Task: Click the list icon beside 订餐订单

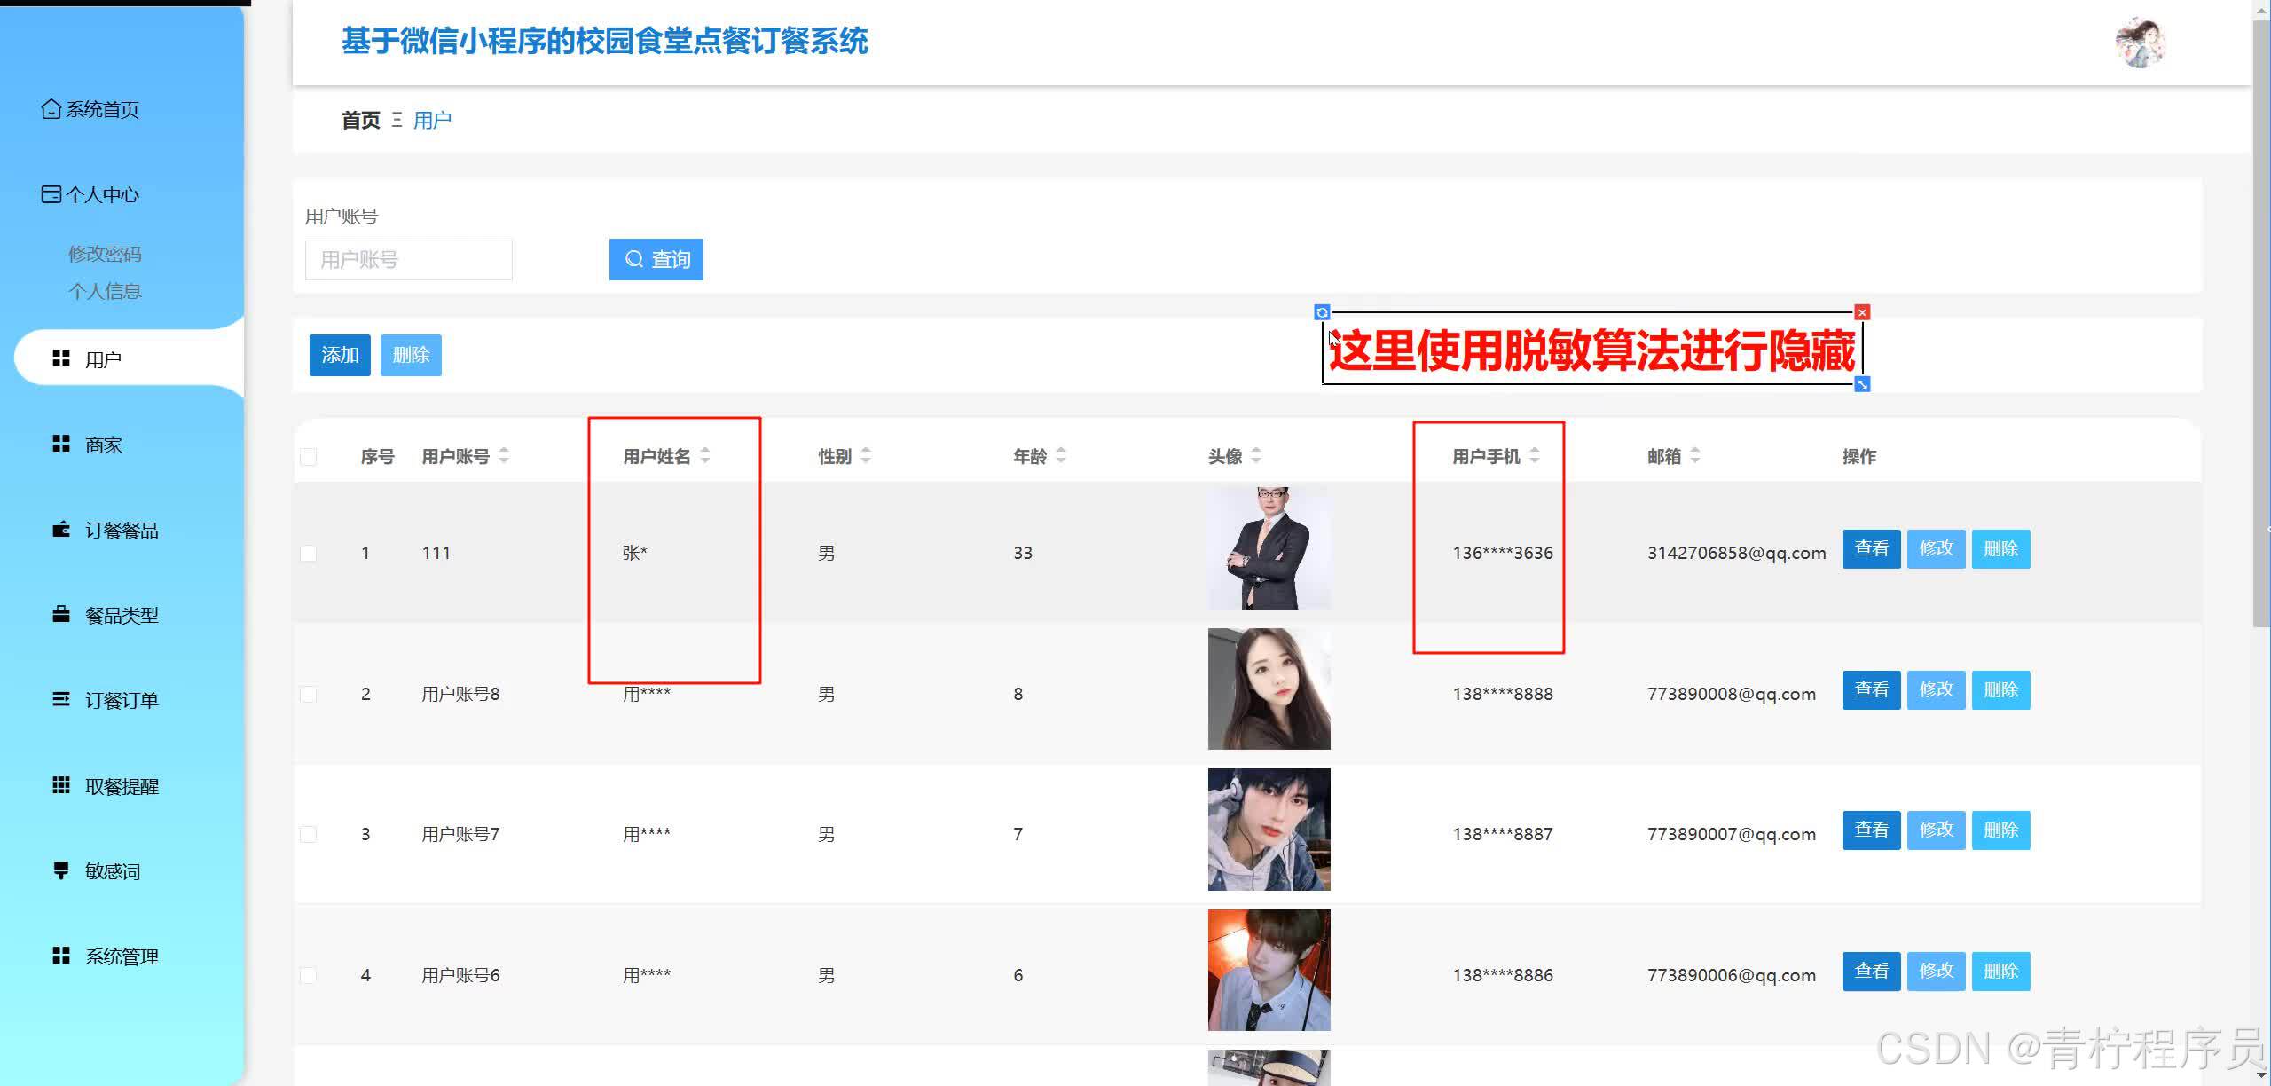Action: [x=60, y=699]
